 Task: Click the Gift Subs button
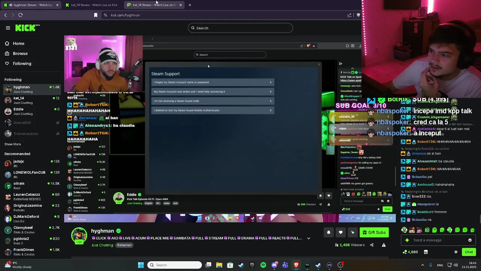[374, 232]
